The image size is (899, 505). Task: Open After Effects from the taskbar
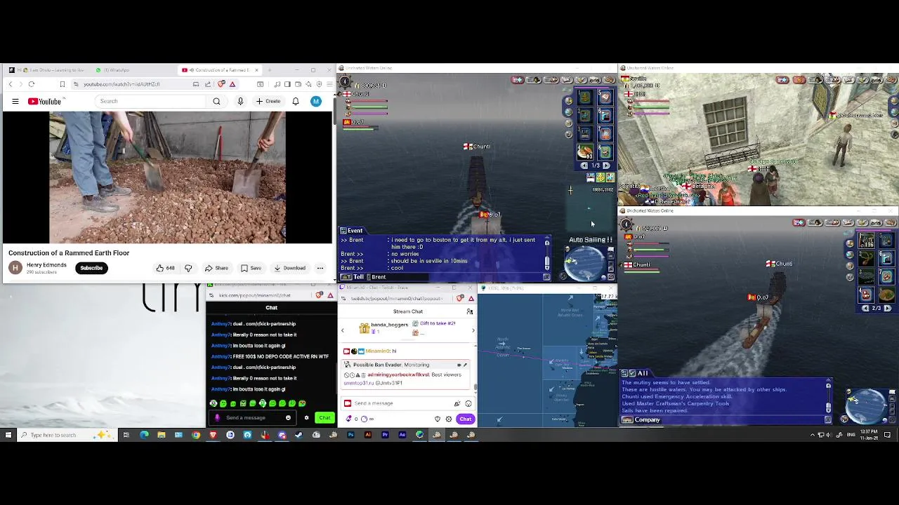(402, 435)
